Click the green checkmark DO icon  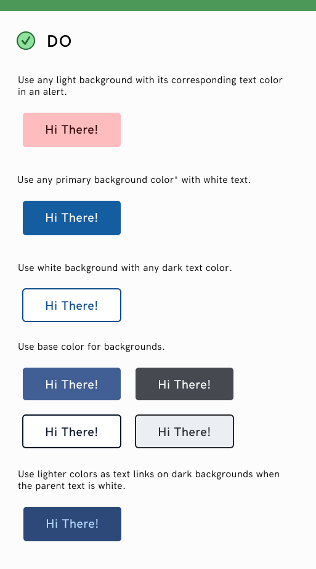[x=26, y=41]
